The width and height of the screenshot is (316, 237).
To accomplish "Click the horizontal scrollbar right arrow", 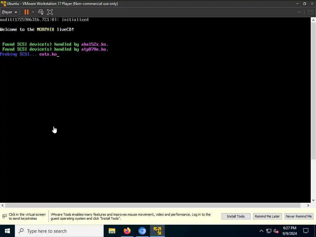I will [x=308, y=205].
